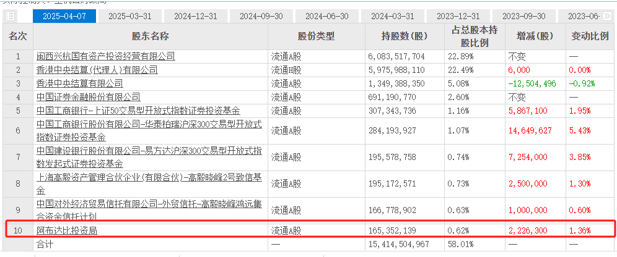This screenshot has height=257, width=617.
Task: Click the 股份类型 column header
Action: (x=317, y=36)
